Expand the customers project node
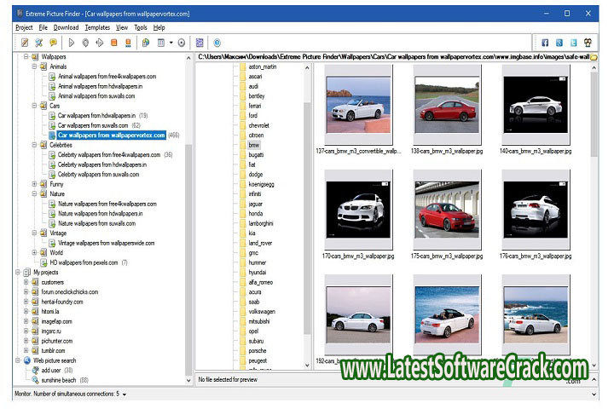Screen dimensions: 614x409 coord(26,282)
